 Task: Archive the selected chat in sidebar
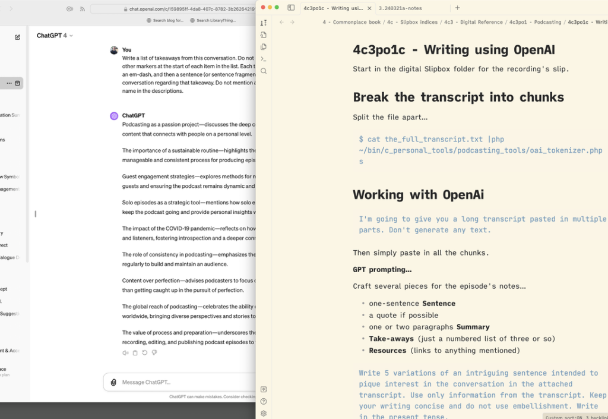(x=17, y=83)
